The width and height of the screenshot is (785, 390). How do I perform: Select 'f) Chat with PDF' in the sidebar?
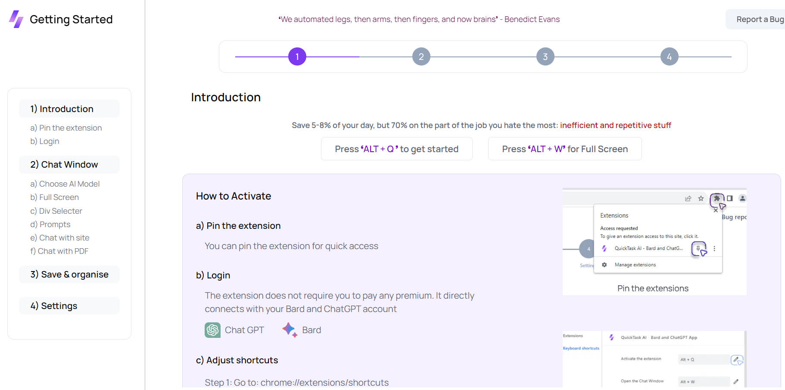pos(59,251)
